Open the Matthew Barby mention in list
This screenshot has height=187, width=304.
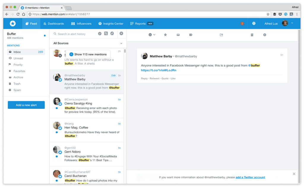click(86, 82)
